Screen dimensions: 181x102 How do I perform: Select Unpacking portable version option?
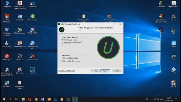(71, 43)
